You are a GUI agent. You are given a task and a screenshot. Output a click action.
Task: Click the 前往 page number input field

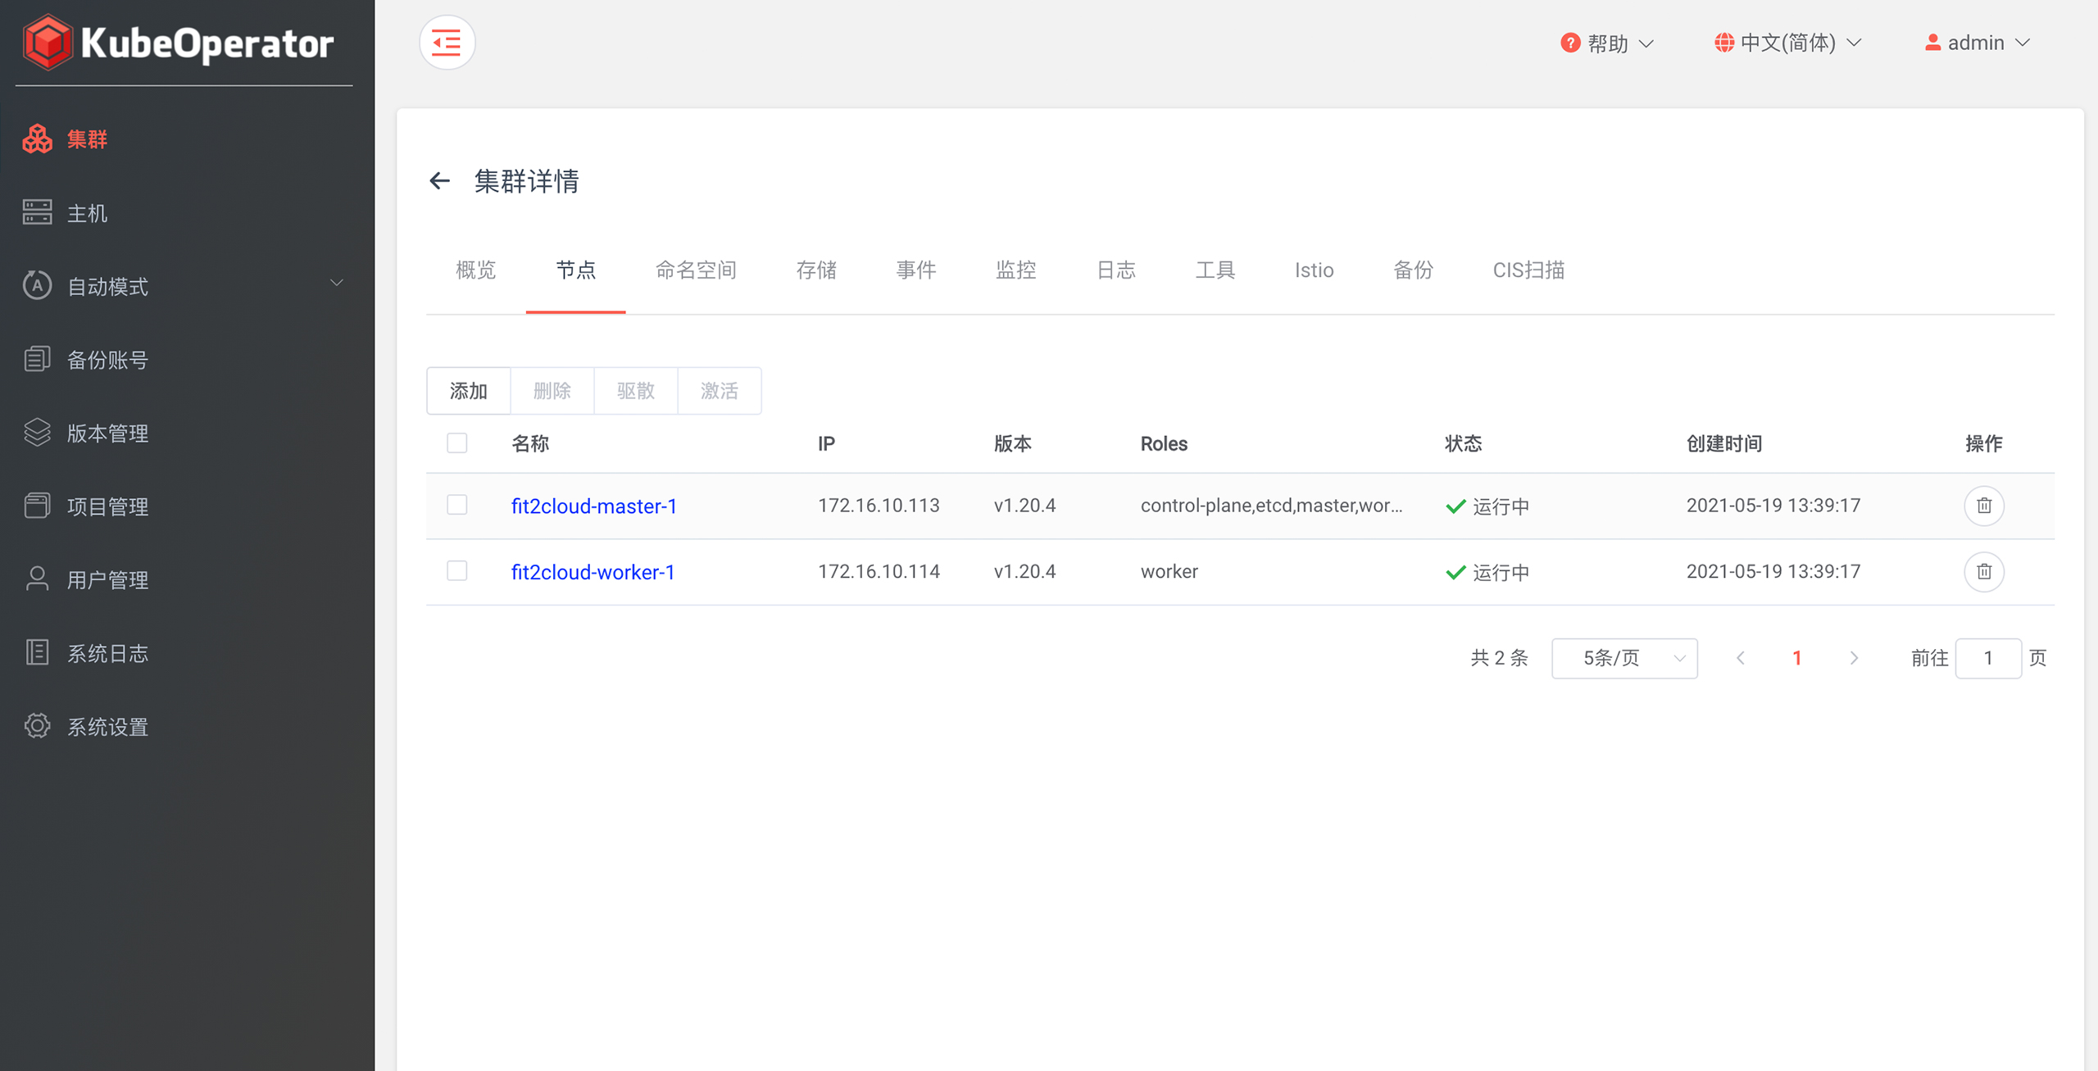[x=1988, y=658]
